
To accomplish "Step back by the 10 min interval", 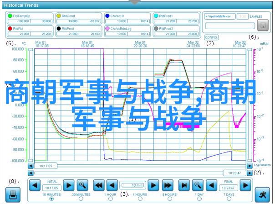I will coord(112,185).
